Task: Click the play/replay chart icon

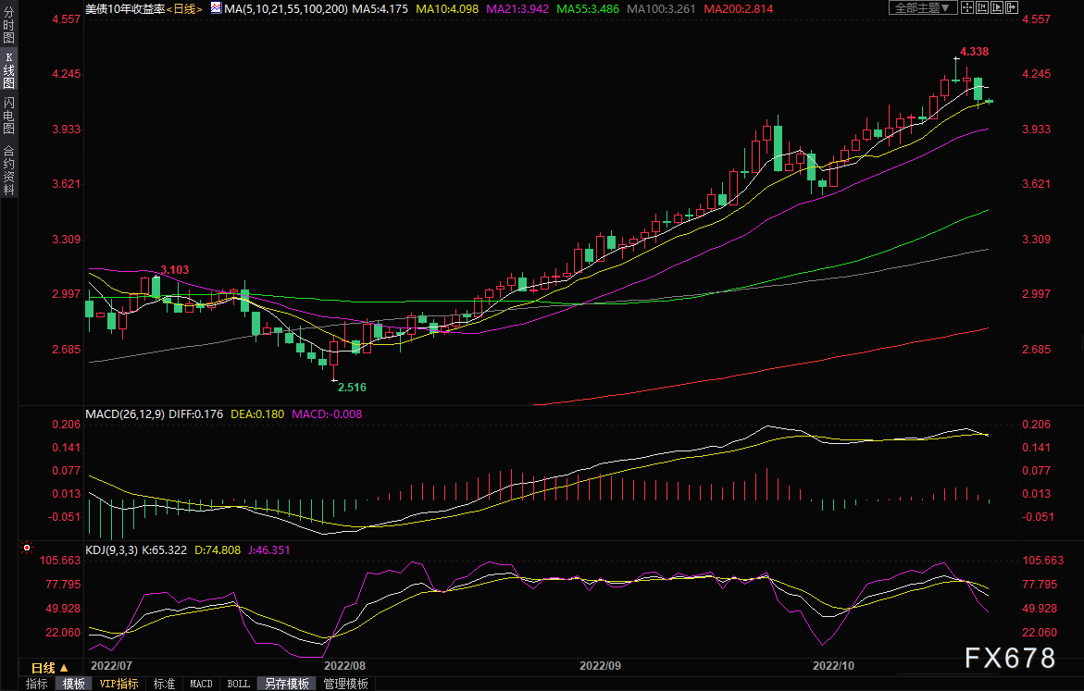Action: (x=996, y=7)
